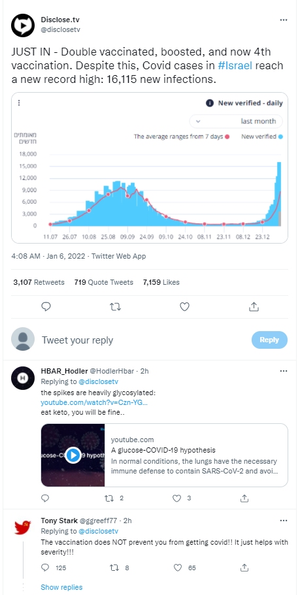
Task: Click the reply icon under the main tweet
Action: point(46,306)
